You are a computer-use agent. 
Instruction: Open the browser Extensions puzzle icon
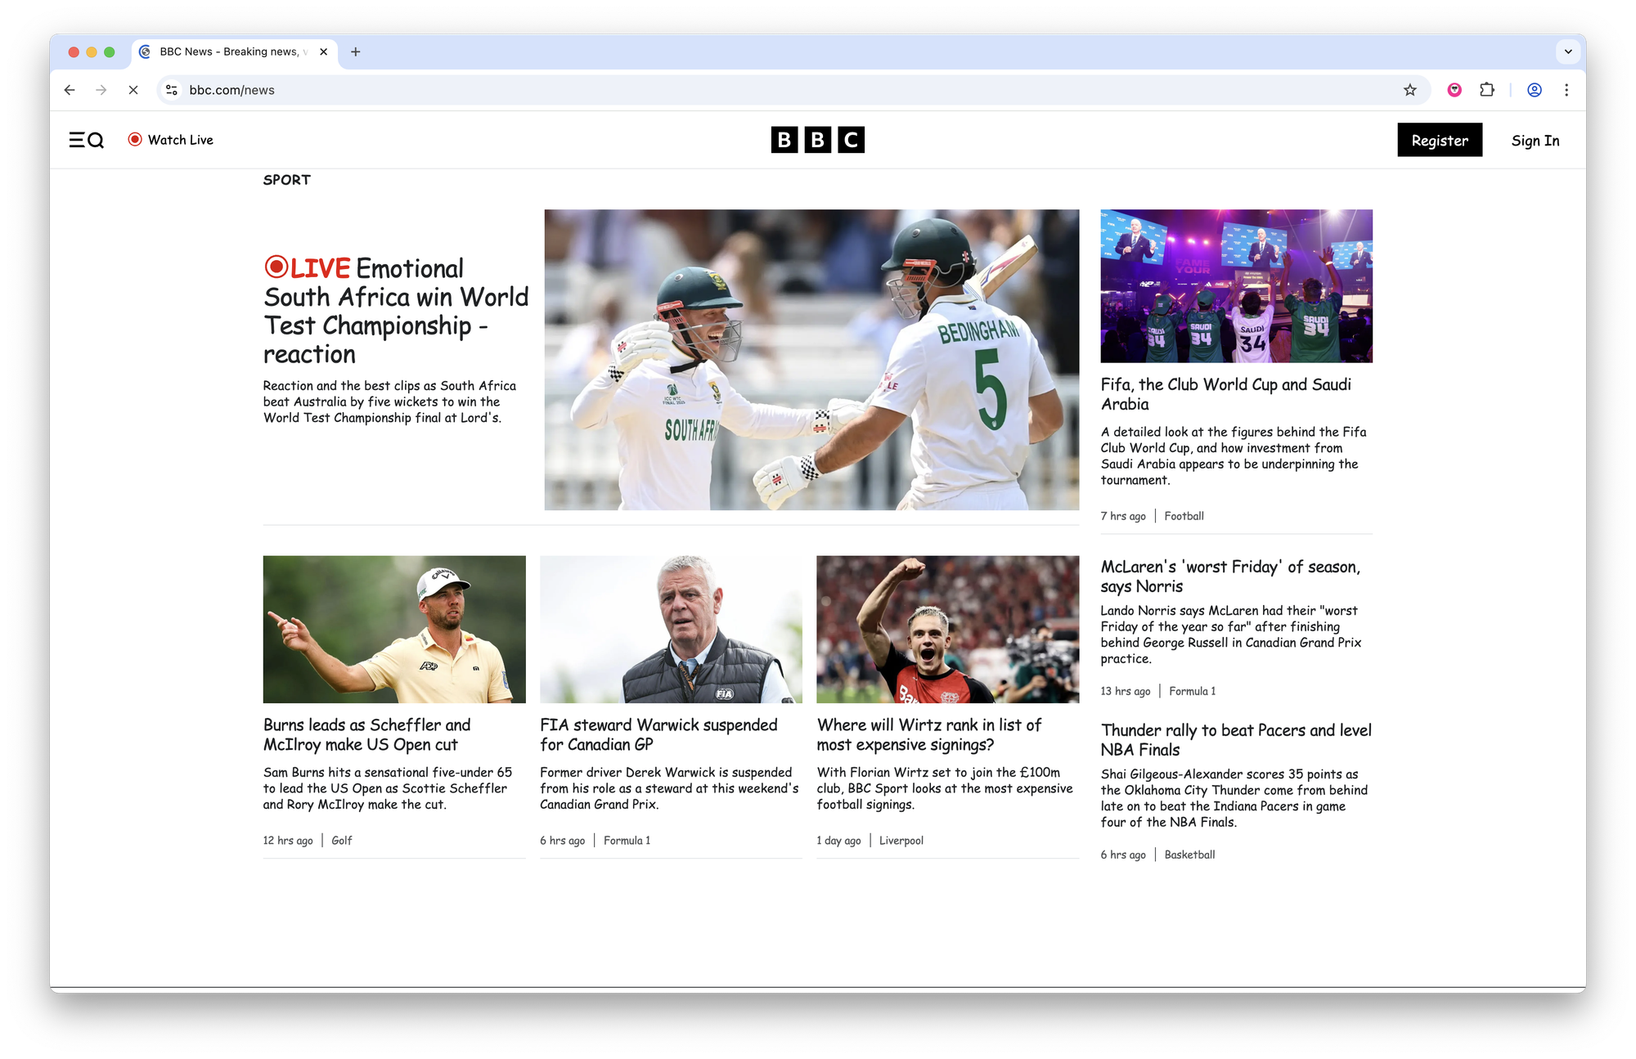coord(1487,90)
